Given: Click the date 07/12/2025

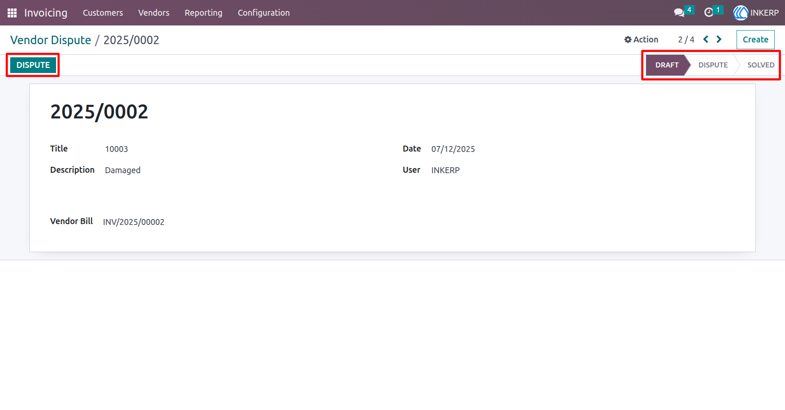Looking at the screenshot, I should click(x=453, y=149).
